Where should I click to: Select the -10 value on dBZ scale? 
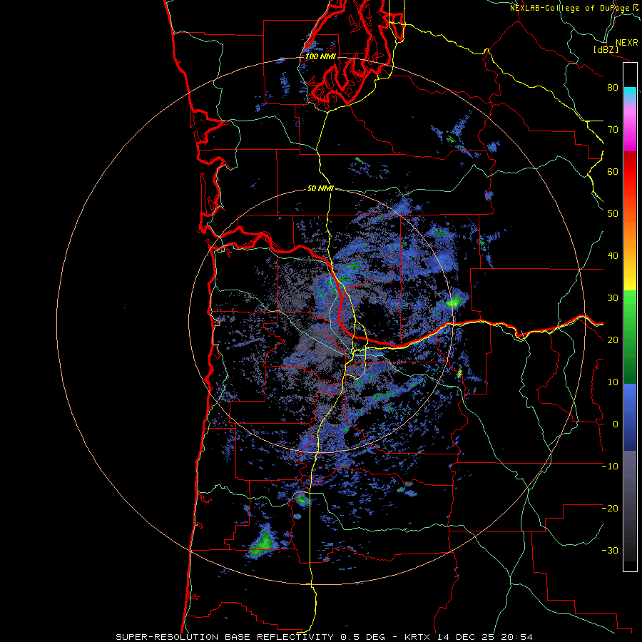click(610, 467)
